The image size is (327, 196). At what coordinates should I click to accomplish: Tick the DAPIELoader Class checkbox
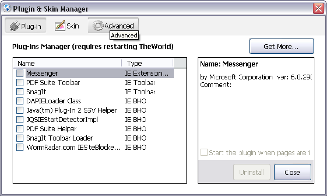tap(20, 101)
